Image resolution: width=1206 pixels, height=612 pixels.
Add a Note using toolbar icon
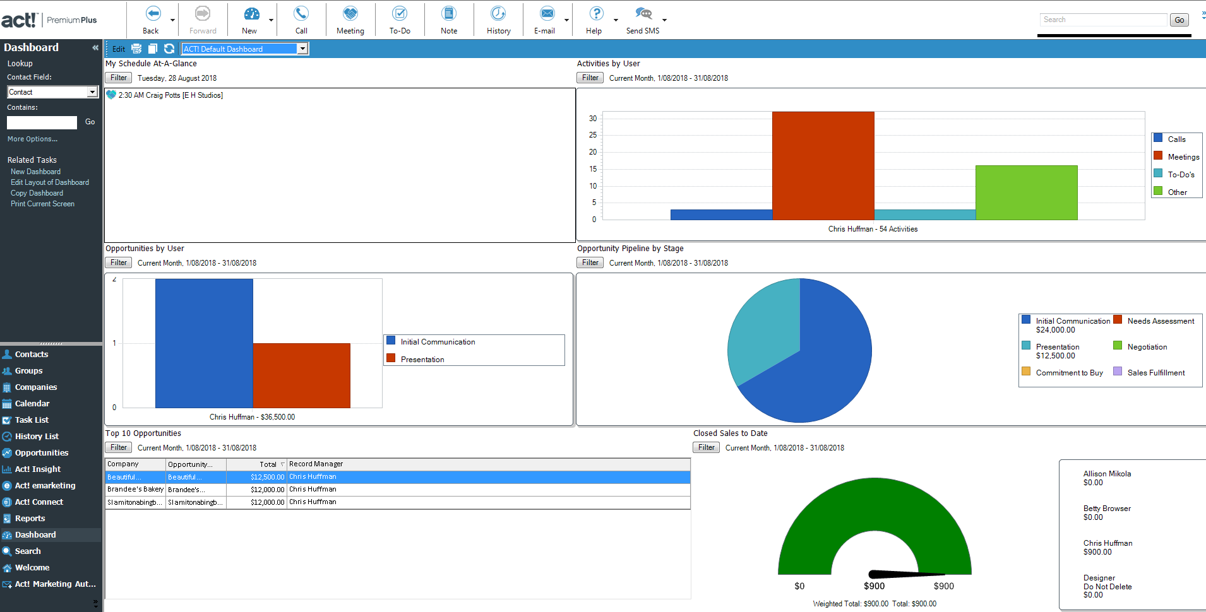[x=449, y=14]
